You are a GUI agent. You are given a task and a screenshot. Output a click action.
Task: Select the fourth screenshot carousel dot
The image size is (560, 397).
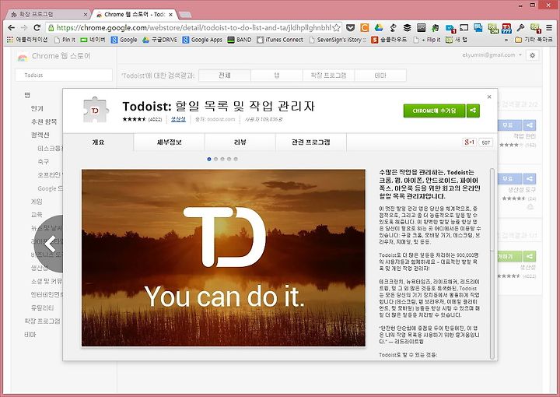229,160
